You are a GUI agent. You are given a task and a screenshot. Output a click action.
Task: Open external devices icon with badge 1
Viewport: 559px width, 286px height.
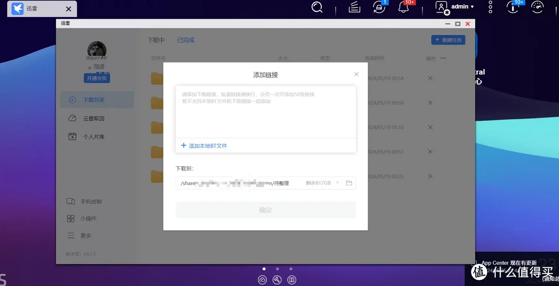[x=379, y=7]
